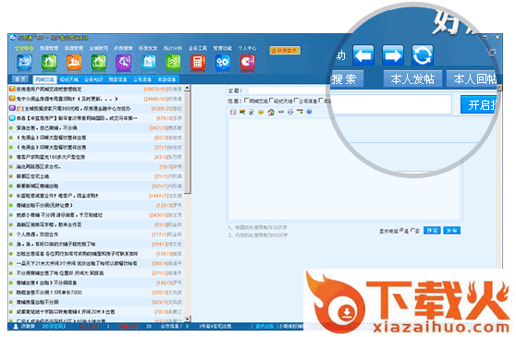Screen dimensions: 516x337
Task: Open the post 商铺出售(出租)不分佣信息
Action: (x=47, y=283)
